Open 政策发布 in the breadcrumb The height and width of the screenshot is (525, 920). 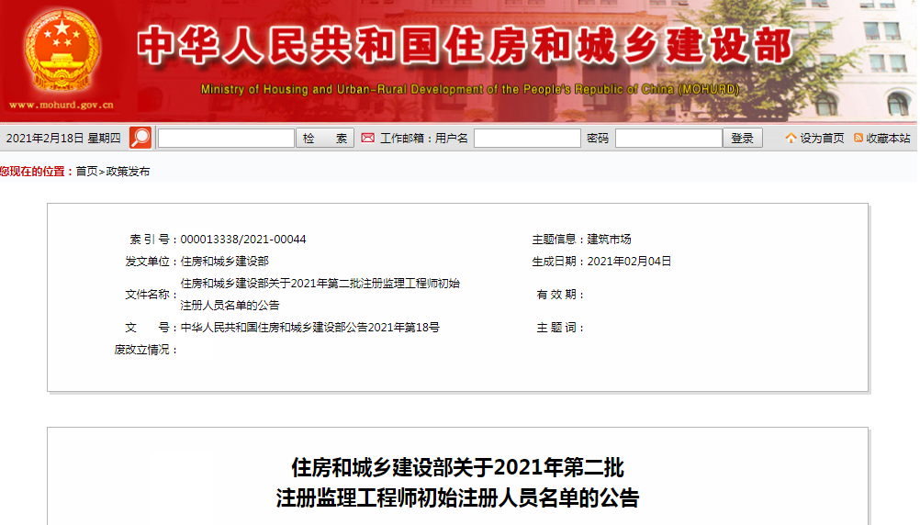[x=128, y=171]
